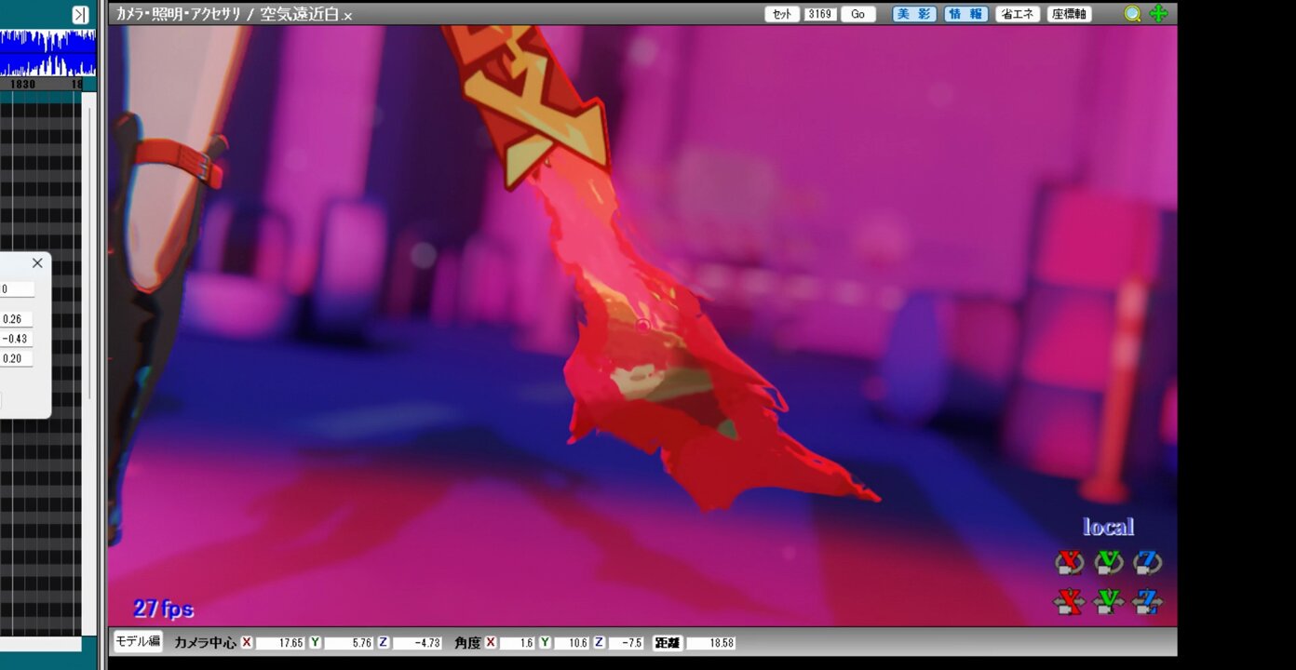Screen dimensions: 1296x670
Task: Click the local Z-axis move icon
Action: [x=1148, y=602]
